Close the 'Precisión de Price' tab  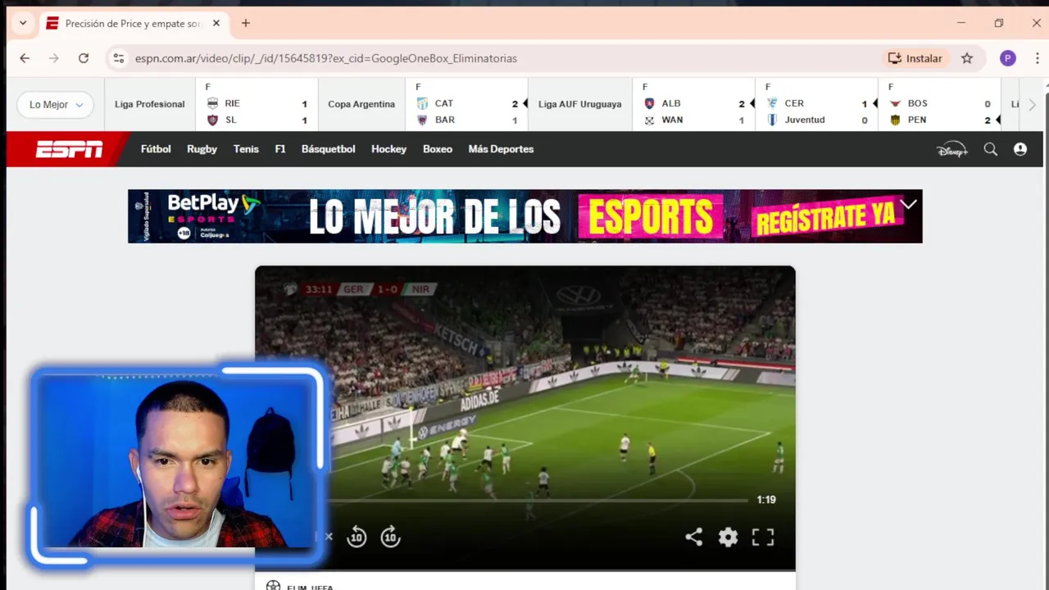(216, 23)
